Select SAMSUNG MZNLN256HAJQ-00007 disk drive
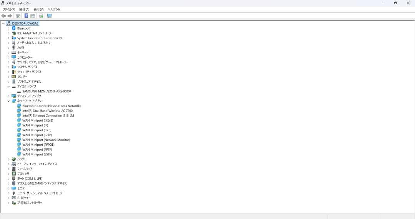 [46, 91]
